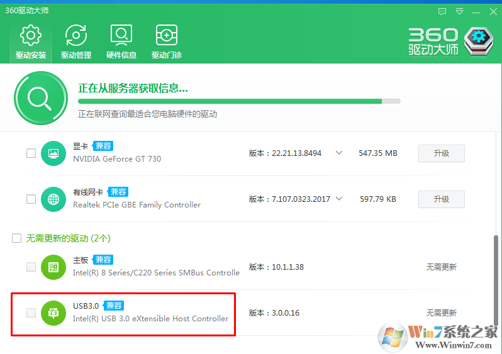
Task: Click the 兼容 tag beside USB3.0
Action: coord(114,306)
